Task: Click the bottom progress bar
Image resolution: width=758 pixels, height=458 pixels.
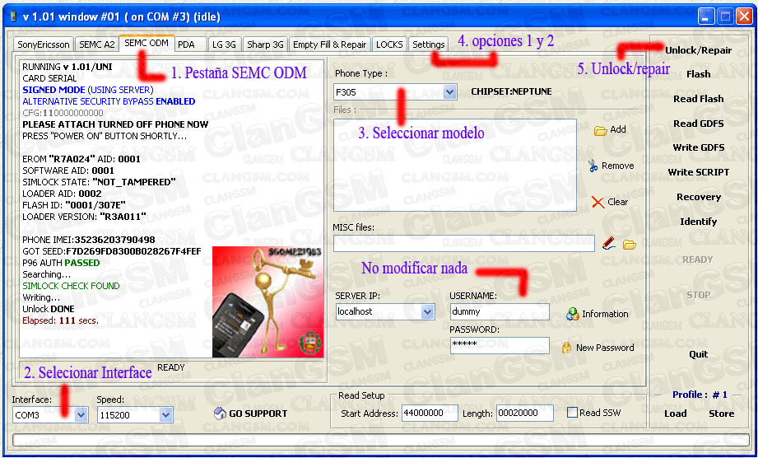Action: (x=380, y=440)
